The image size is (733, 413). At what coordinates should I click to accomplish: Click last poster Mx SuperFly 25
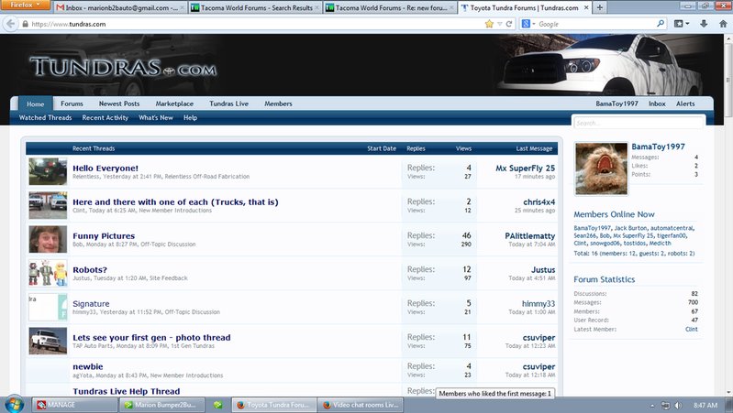pyautogui.click(x=526, y=168)
